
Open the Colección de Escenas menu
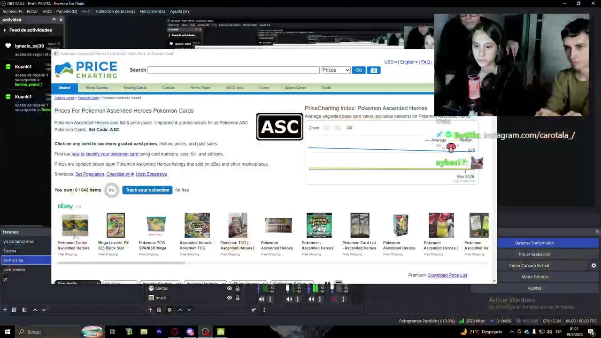coord(116,11)
